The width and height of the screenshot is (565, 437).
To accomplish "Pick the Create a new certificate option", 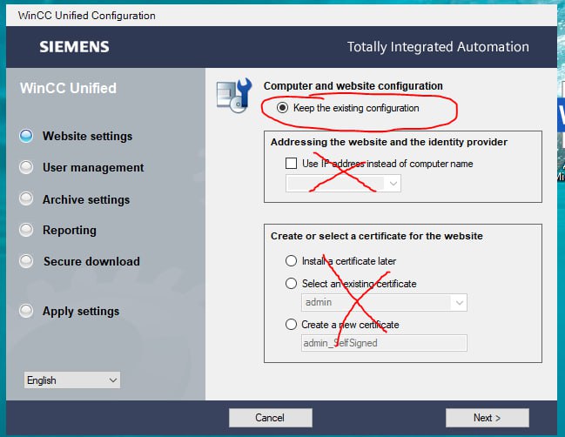I will click(x=291, y=325).
